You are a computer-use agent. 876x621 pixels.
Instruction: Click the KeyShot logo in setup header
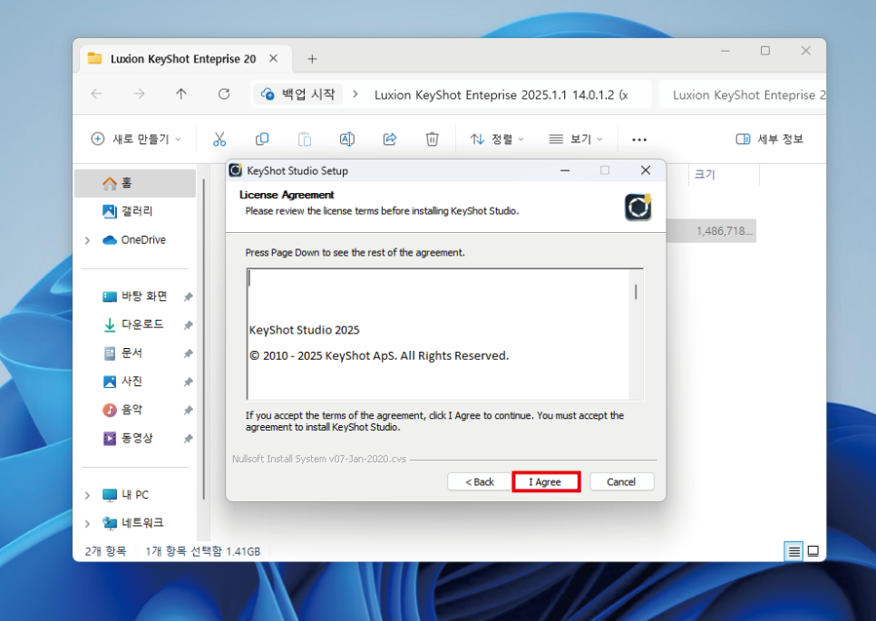(638, 208)
